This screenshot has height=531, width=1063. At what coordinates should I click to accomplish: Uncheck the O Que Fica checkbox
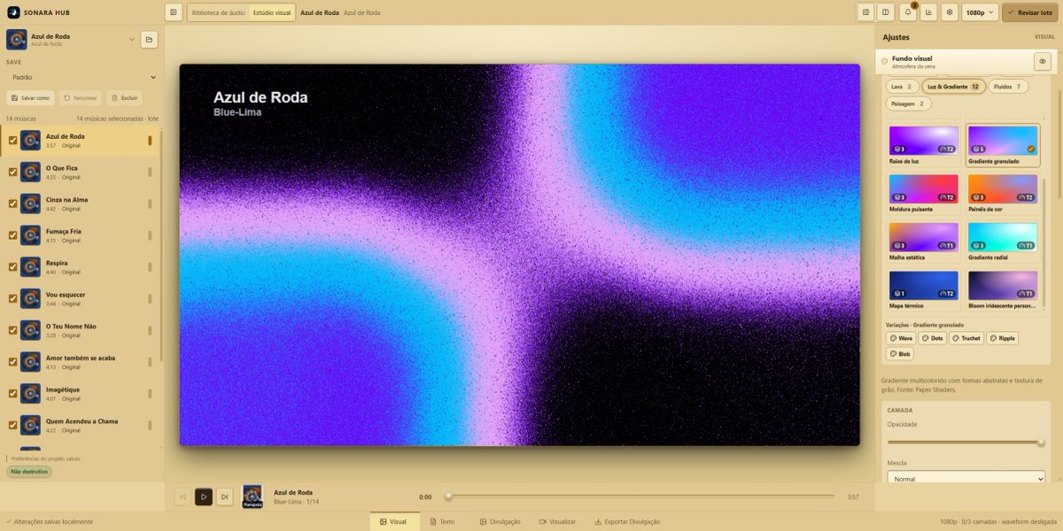click(12, 172)
